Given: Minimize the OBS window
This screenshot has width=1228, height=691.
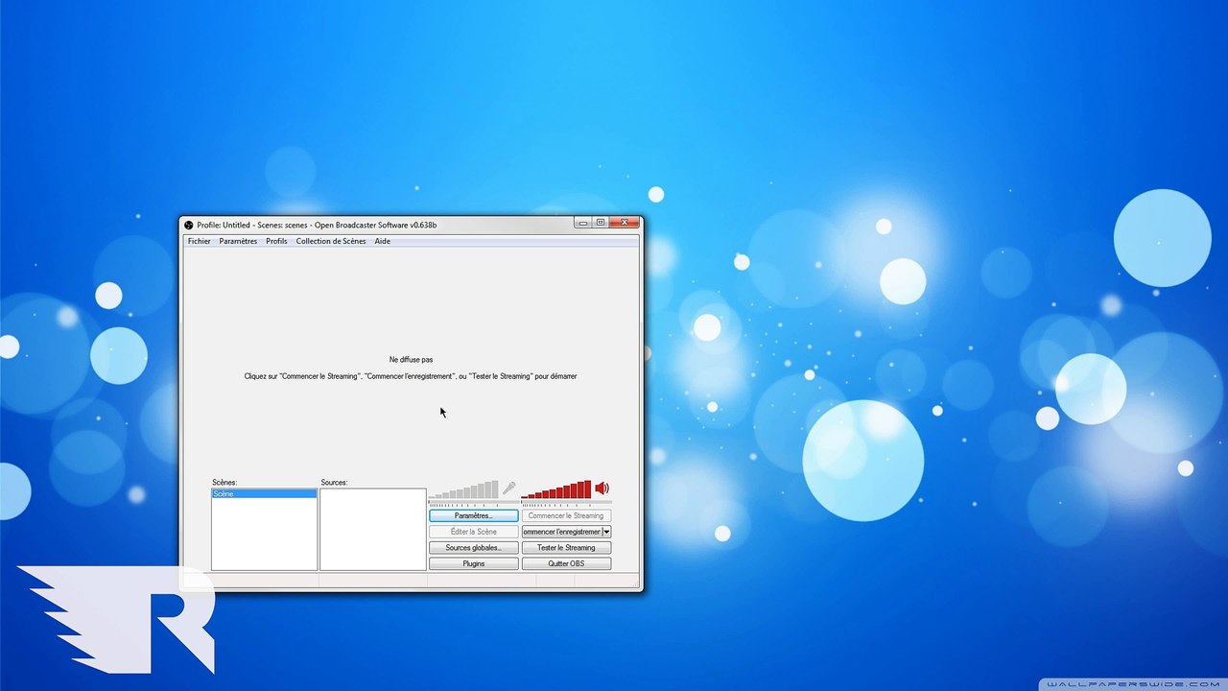Looking at the screenshot, I should 582,223.
